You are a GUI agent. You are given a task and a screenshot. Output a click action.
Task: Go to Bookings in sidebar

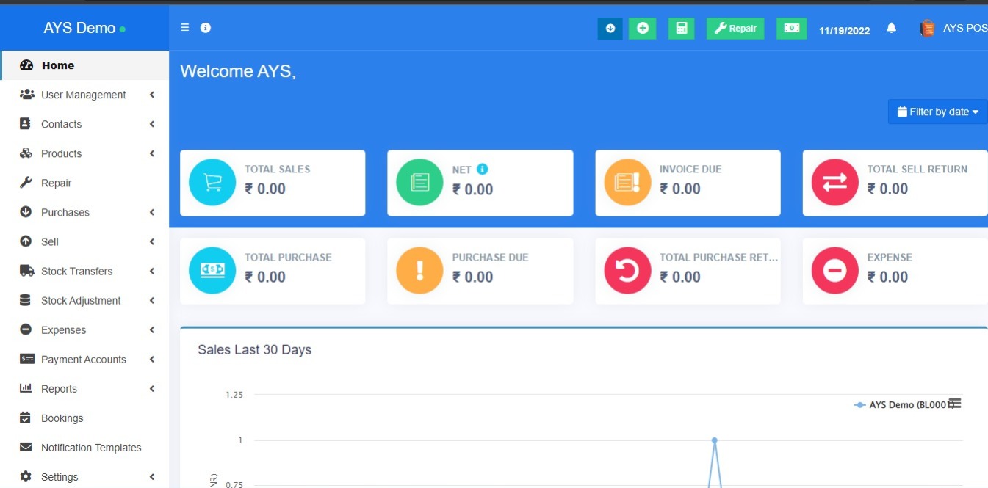[62, 418]
